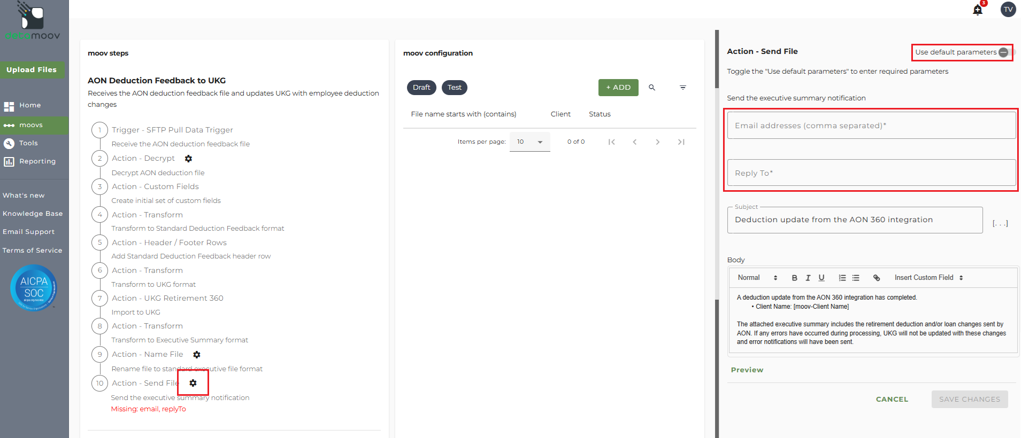Go to next page of configurations

[658, 142]
